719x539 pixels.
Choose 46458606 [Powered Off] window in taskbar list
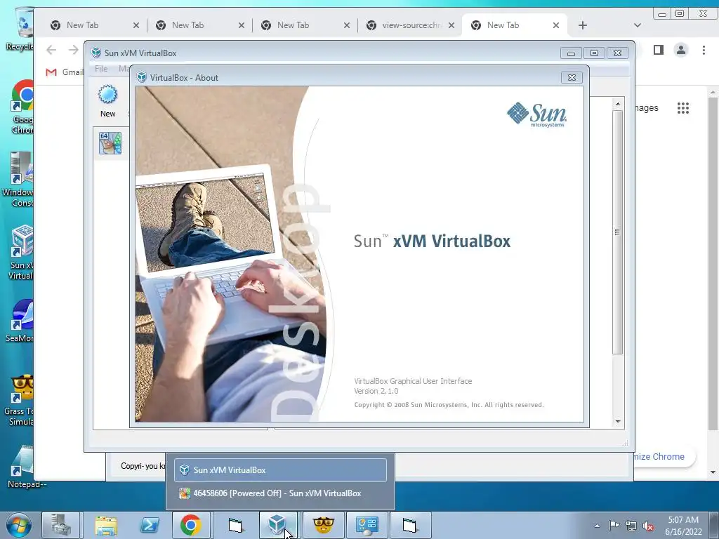[x=280, y=493]
